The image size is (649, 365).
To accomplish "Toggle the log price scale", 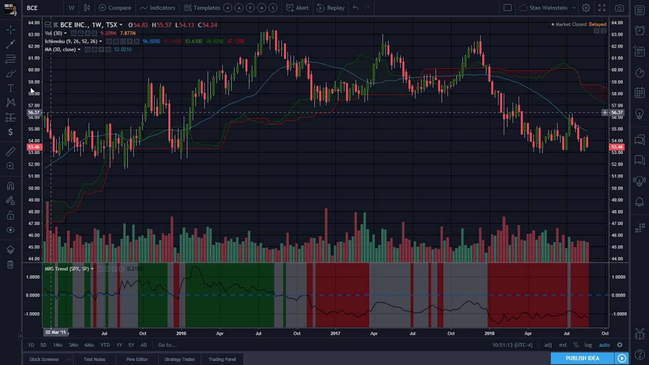I will click(x=588, y=345).
